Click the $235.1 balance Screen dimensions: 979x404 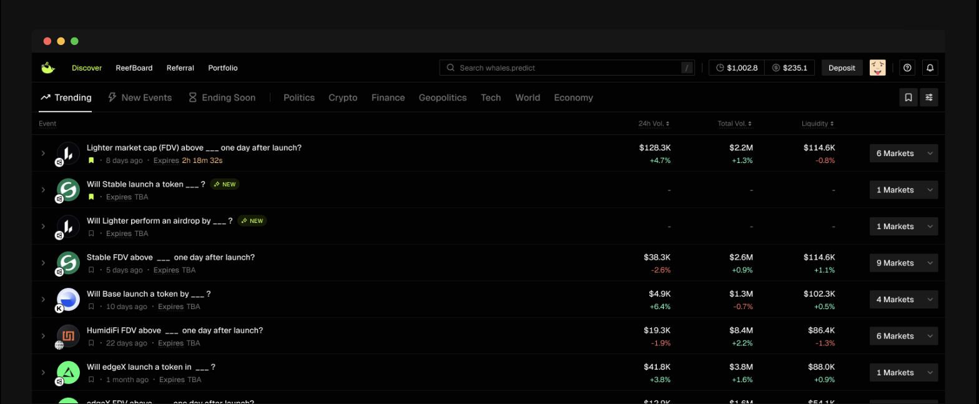[790, 67]
